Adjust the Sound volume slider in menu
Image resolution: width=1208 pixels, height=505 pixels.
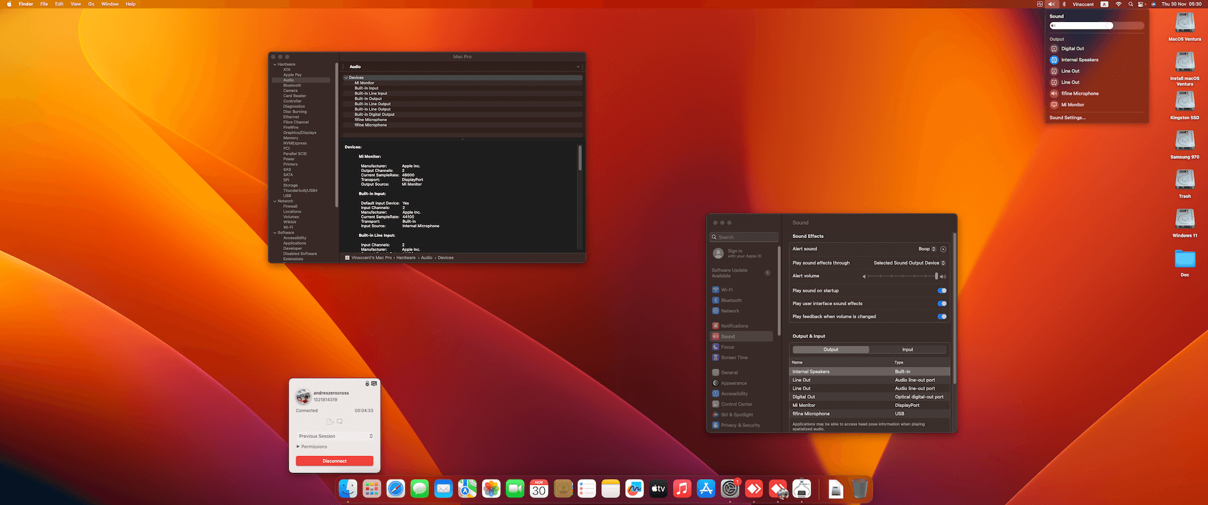tap(1097, 26)
